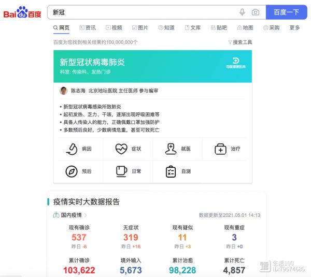
Task: Open doctor 陈志海 name link
Action: pos(78,91)
